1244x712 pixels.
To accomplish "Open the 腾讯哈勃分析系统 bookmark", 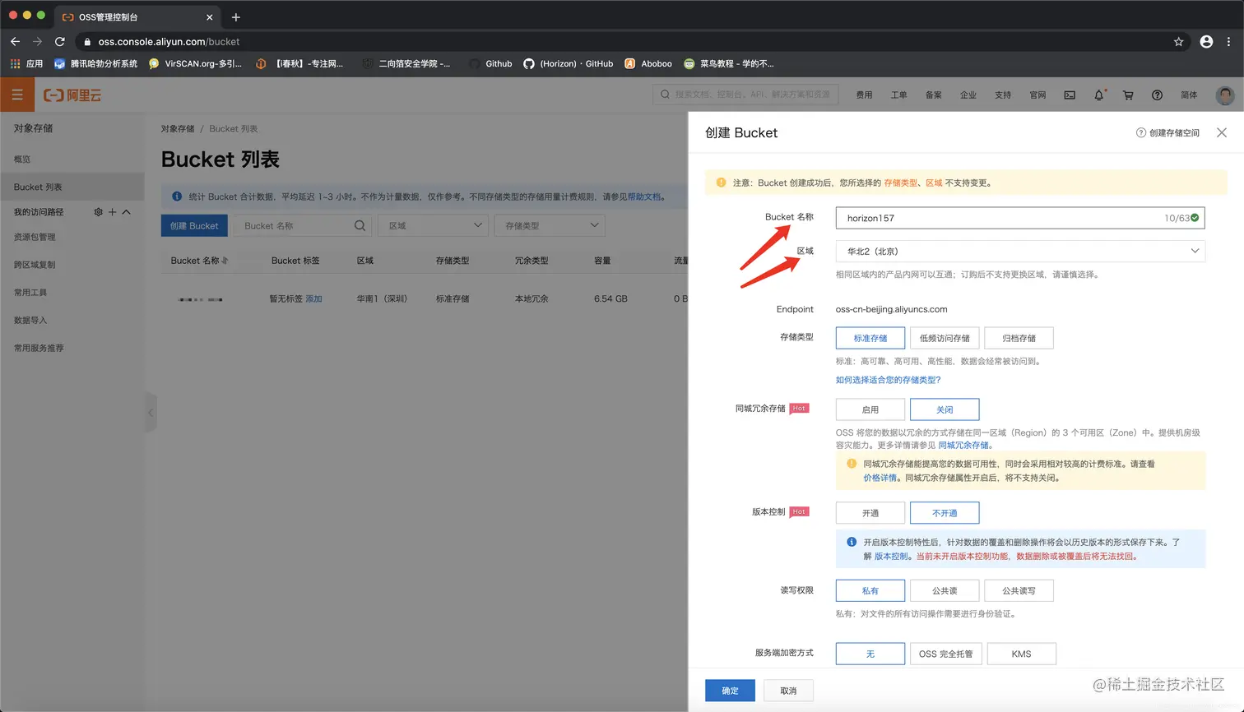I will coord(95,63).
